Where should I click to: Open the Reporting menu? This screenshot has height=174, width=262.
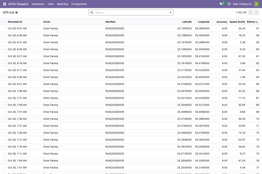point(62,4)
